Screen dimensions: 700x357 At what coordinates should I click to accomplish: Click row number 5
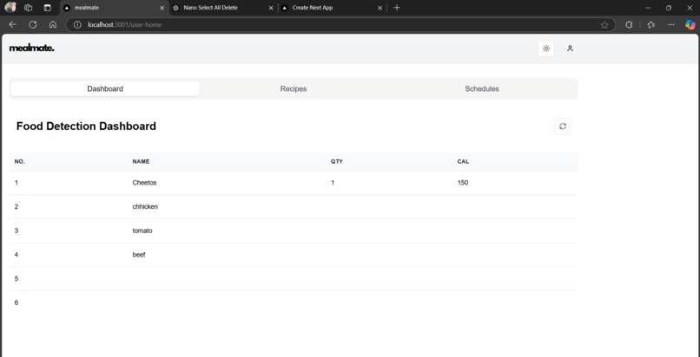17,279
